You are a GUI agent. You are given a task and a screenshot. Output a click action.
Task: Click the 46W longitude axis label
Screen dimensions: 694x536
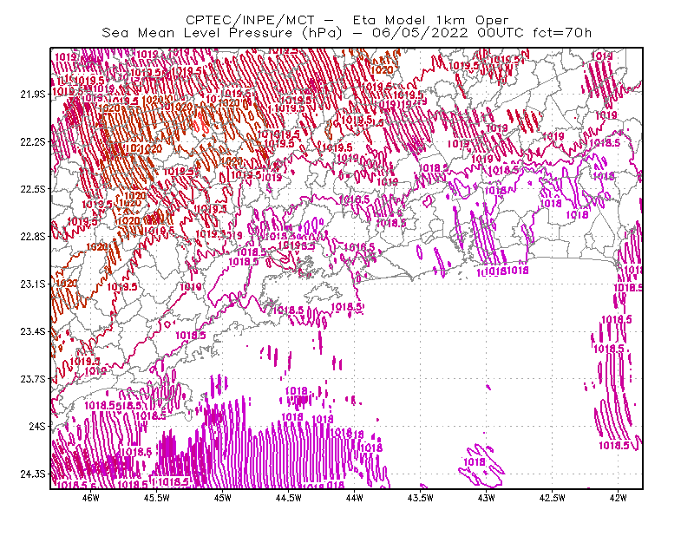90,498
